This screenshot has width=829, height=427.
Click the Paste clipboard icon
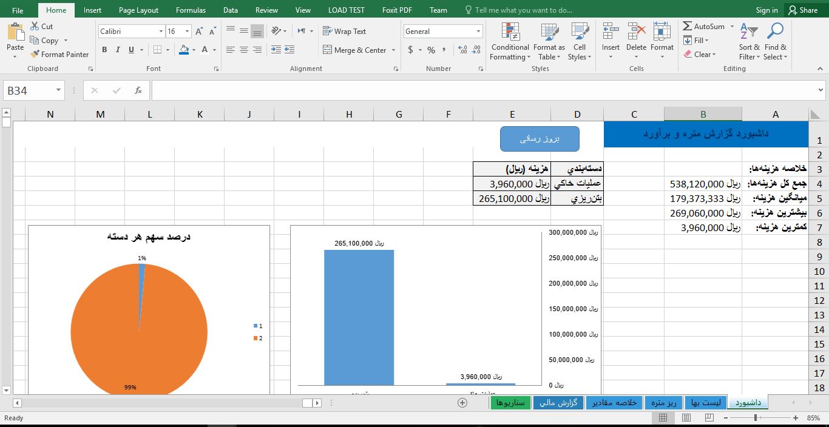pos(15,32)
